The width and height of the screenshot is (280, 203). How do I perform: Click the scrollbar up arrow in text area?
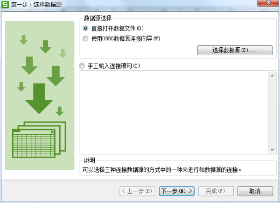click(x=272, y=76)
